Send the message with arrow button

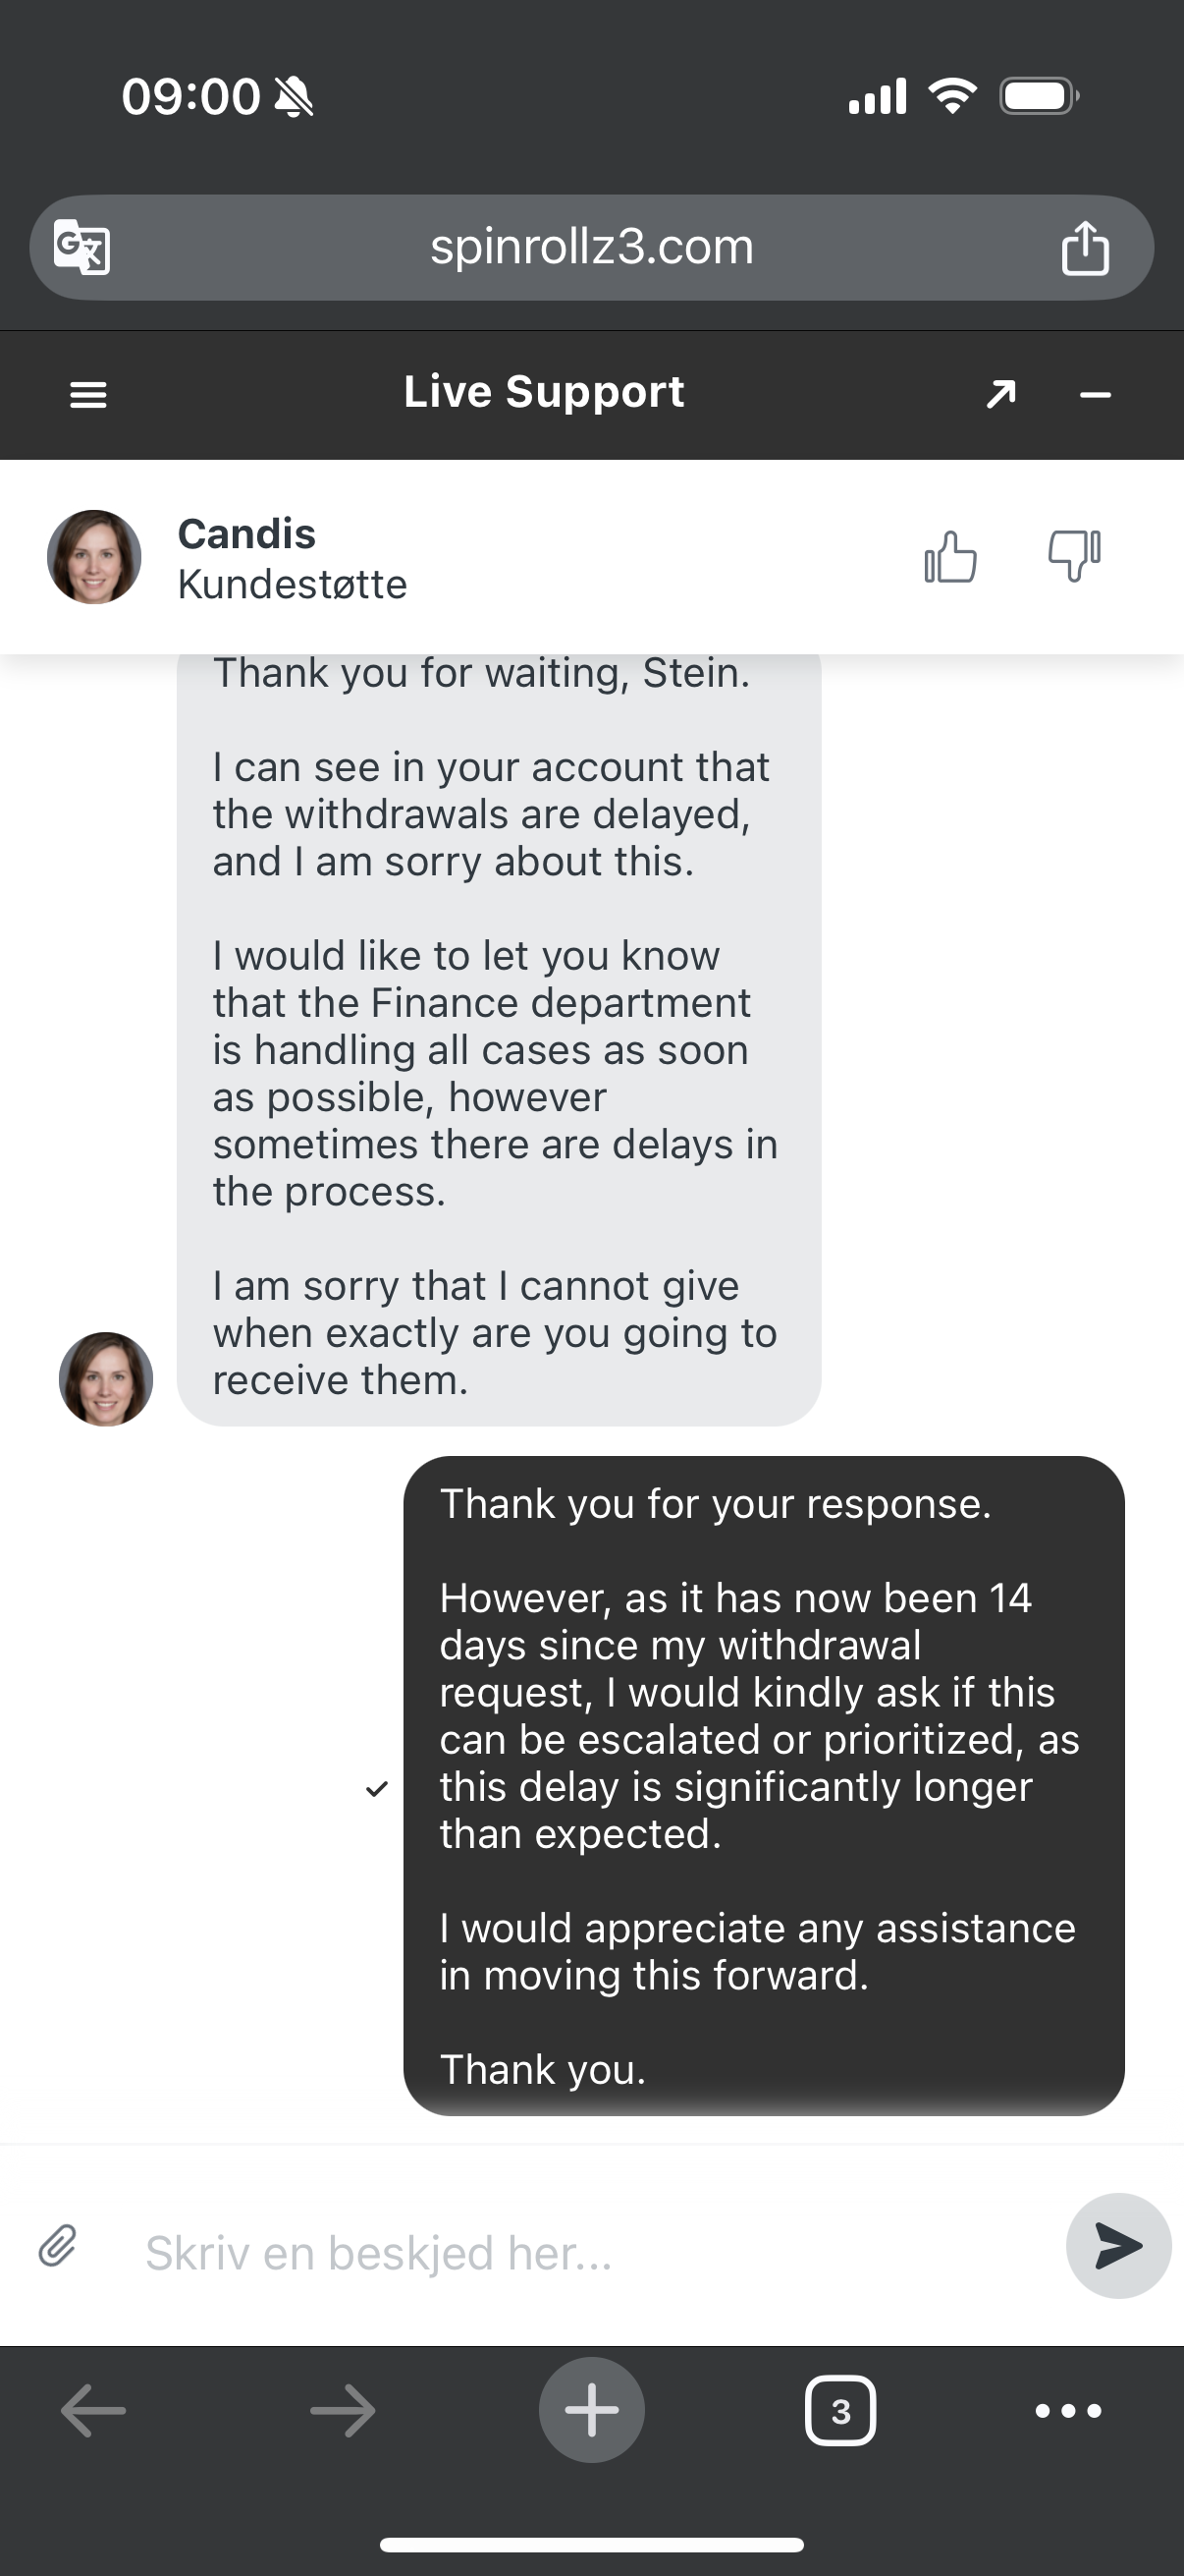[x=1117, y=2245]
